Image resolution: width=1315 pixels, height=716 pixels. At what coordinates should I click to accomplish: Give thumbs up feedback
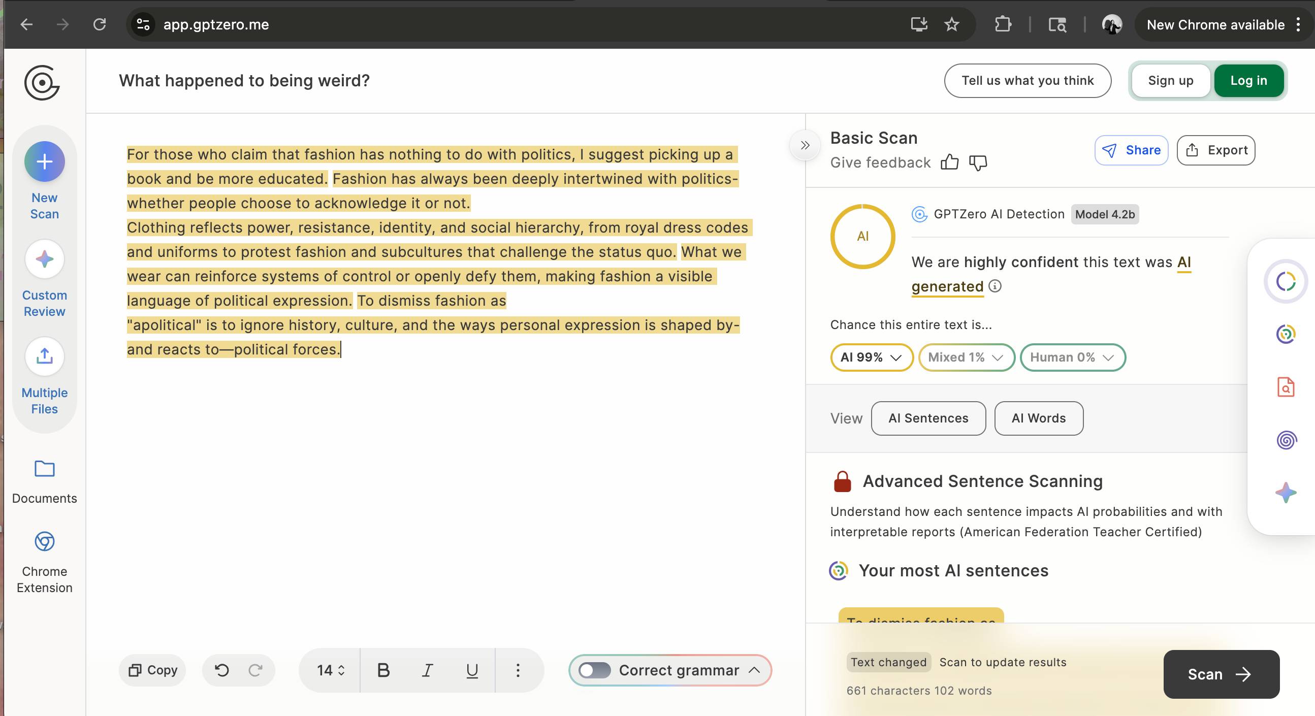coord(949,162)
